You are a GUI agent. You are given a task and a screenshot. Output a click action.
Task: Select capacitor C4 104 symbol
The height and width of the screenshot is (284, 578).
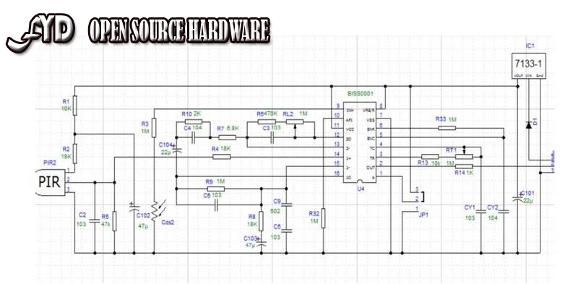click(x=194, y=137)
